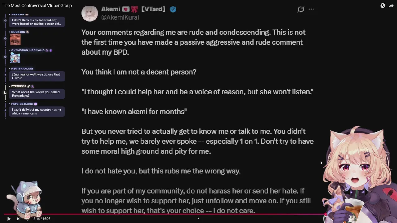Click the blue verified badge beside Akemi

tap(173, 9)
